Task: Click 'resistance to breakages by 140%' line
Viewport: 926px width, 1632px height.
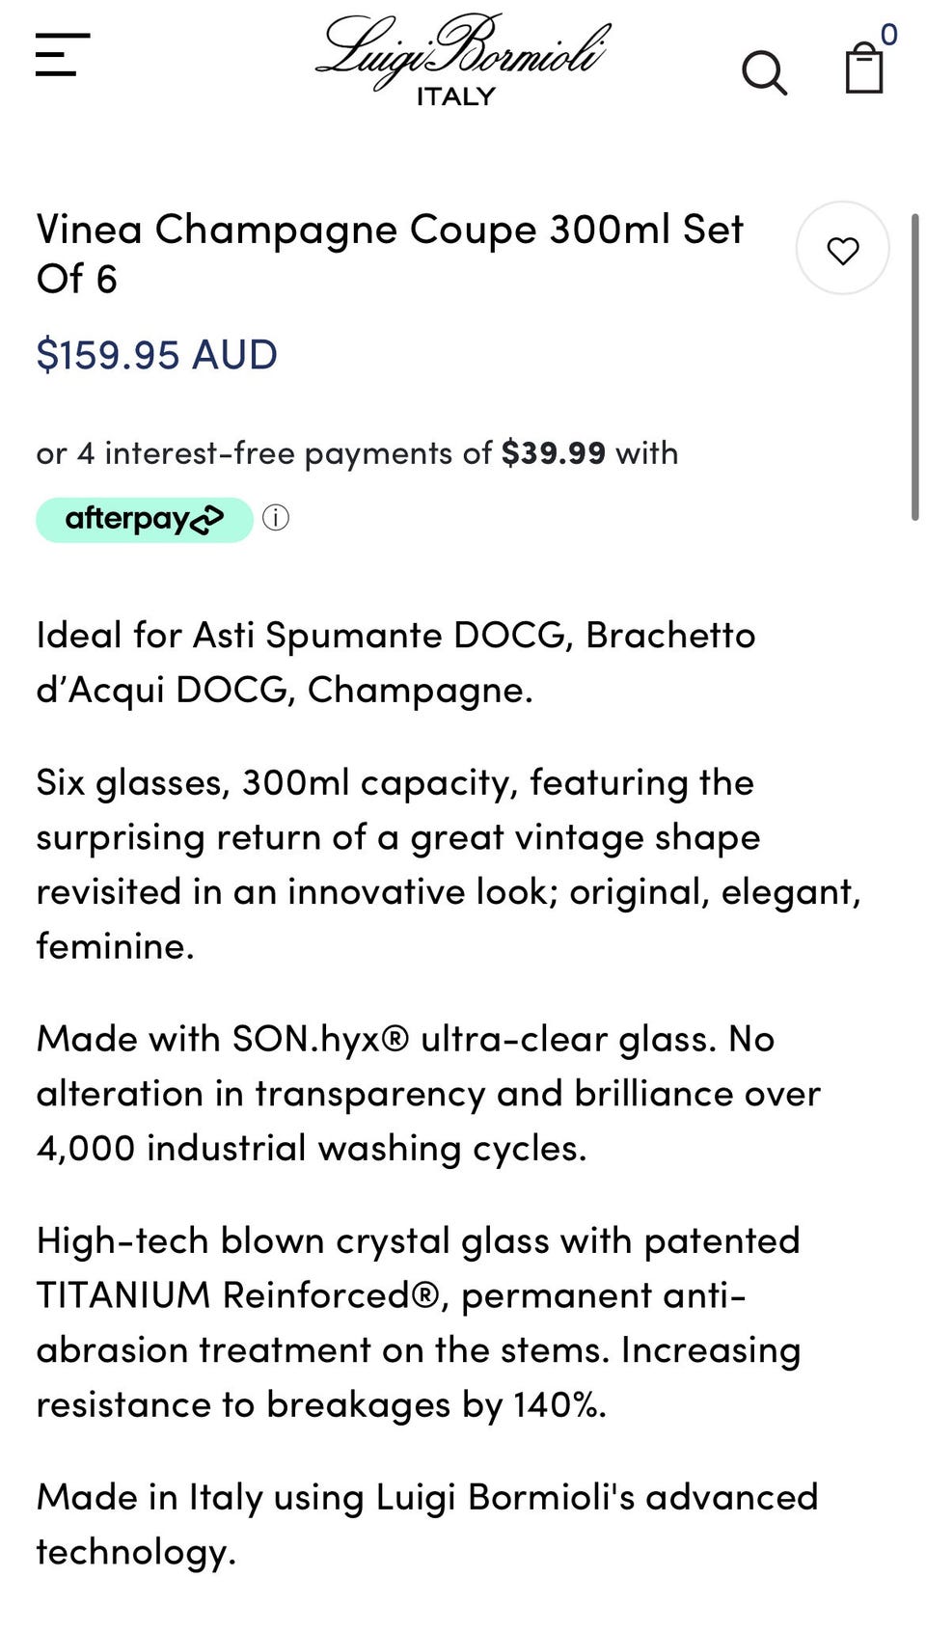Action: click(x=321, y=1404)
